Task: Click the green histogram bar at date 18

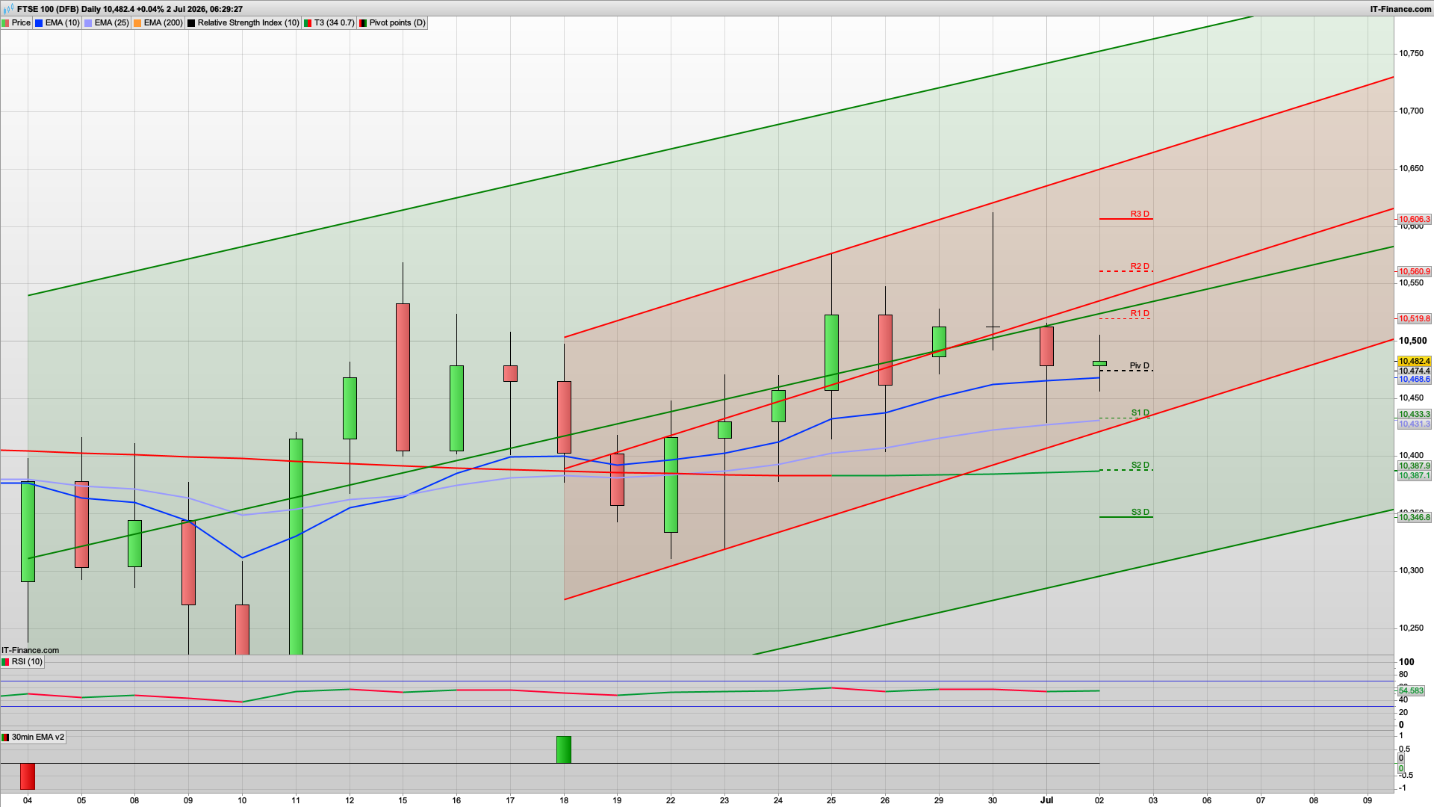Action: point(564,750)
